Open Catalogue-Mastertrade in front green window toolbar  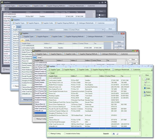120,70
